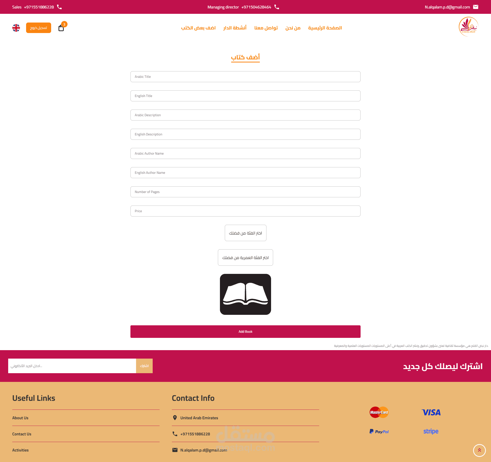Image resolution: width=491 pixels, height=462 pixels.
Task: Click the orange logout button
Action: 39,28
